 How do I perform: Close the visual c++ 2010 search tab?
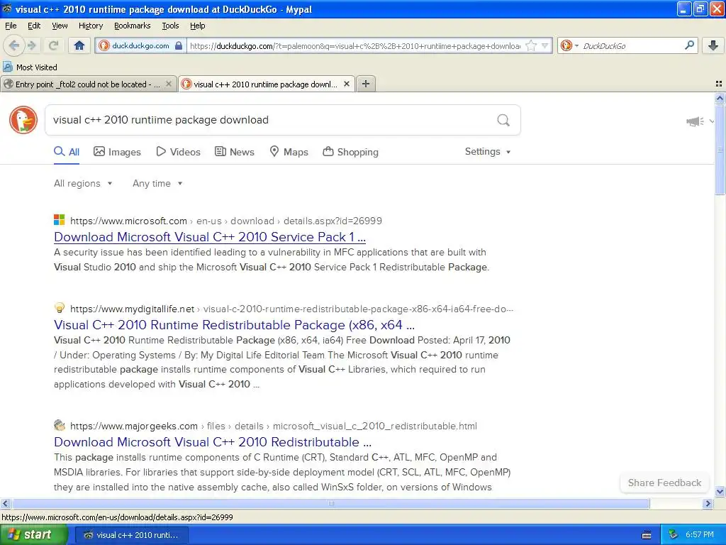[346, 84]
